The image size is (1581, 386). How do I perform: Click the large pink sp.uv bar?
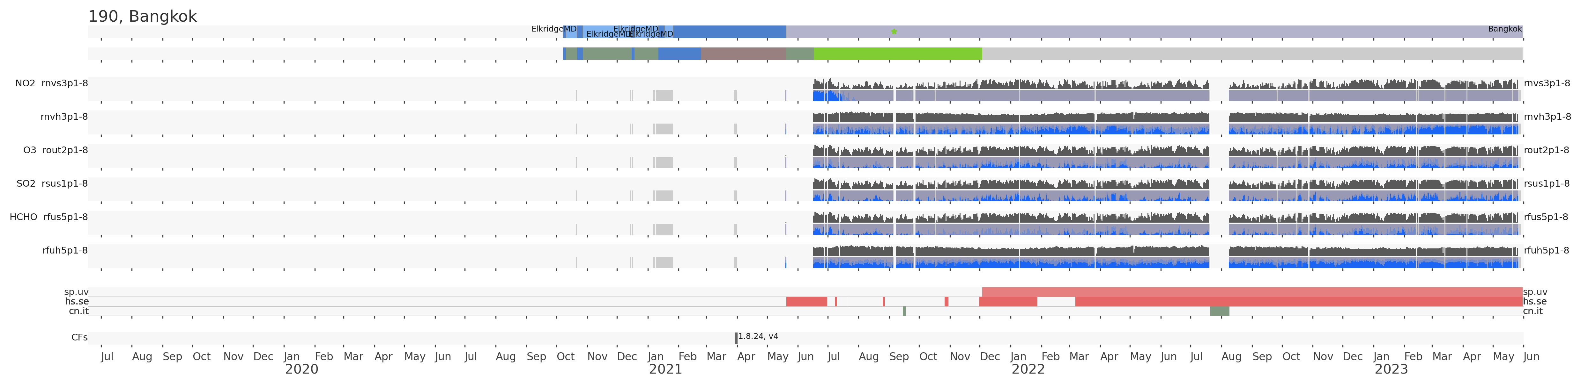[1252, 292]
